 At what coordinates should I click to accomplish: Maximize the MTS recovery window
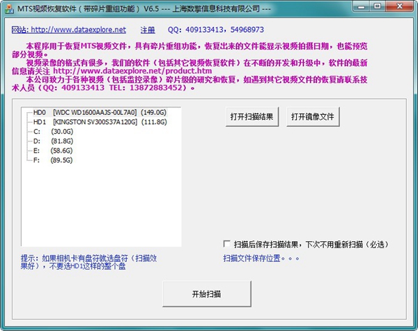(377, 7)
